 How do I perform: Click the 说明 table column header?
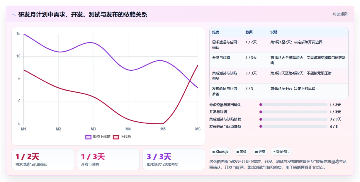click(274, 32)
